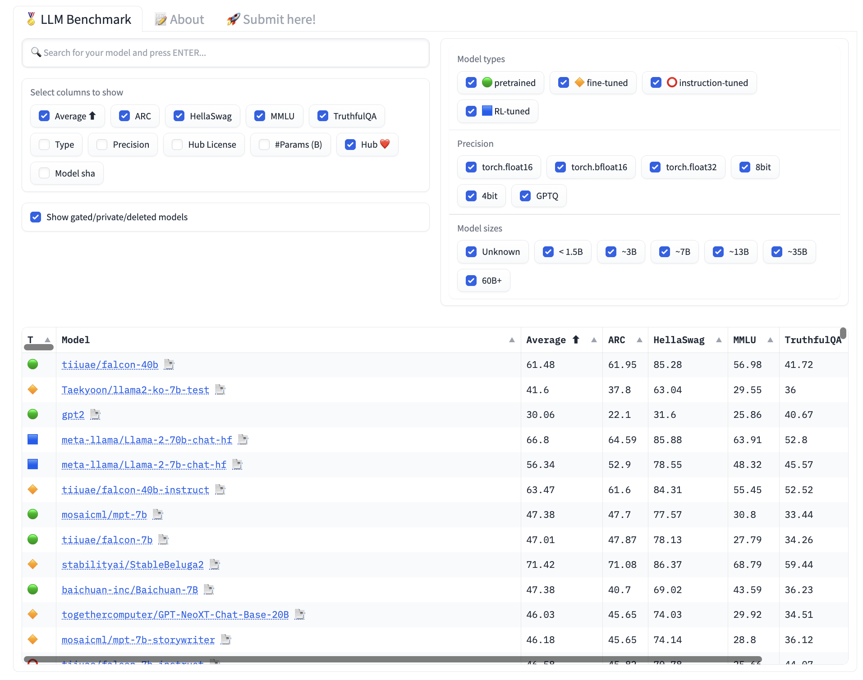
Task: Open the document icon beside StableBeluga2
Action: click(215, 564)
